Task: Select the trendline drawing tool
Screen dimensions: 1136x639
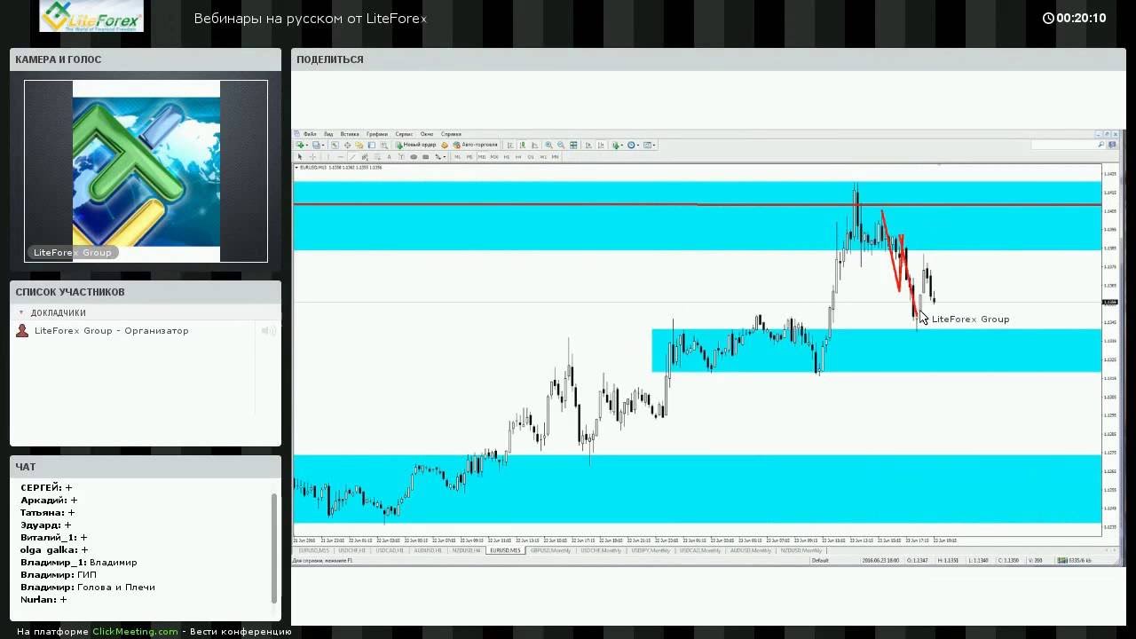Action: pyautogui.click(x=352, y=157)
